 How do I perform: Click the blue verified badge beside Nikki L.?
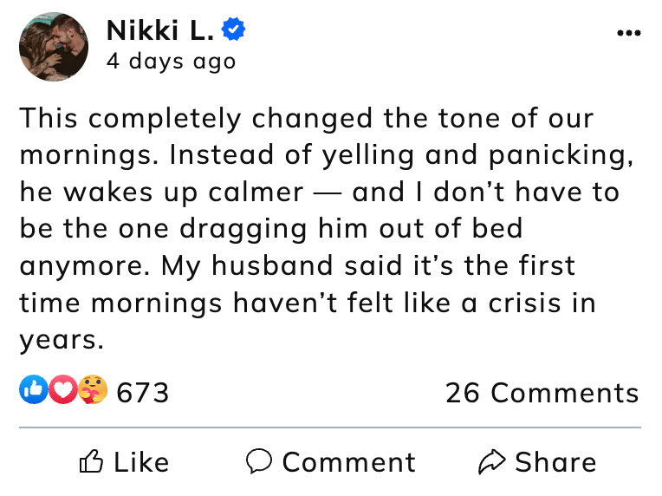click(234, 31)
